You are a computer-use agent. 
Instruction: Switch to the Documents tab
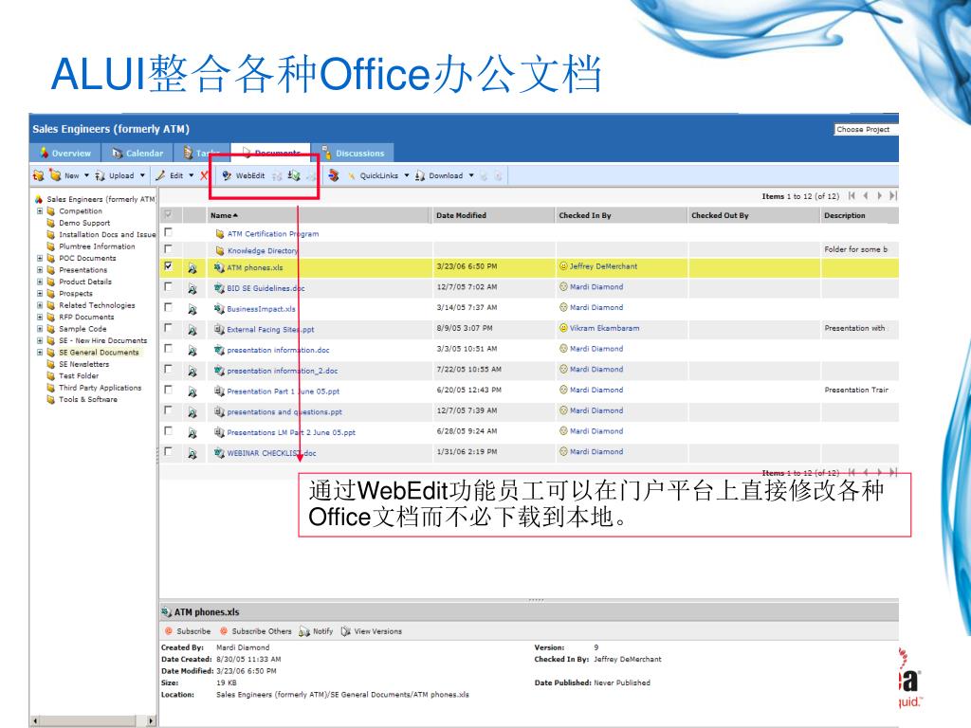pyautogui.click(x=271, y=153)
